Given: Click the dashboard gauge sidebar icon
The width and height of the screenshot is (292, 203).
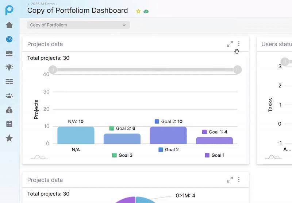Looking at the screenshot, I should pyautogui.click(x=9, y=39).
